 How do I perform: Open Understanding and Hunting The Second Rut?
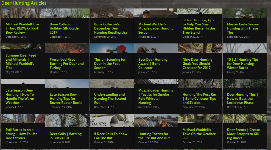[x=110, y=99]
